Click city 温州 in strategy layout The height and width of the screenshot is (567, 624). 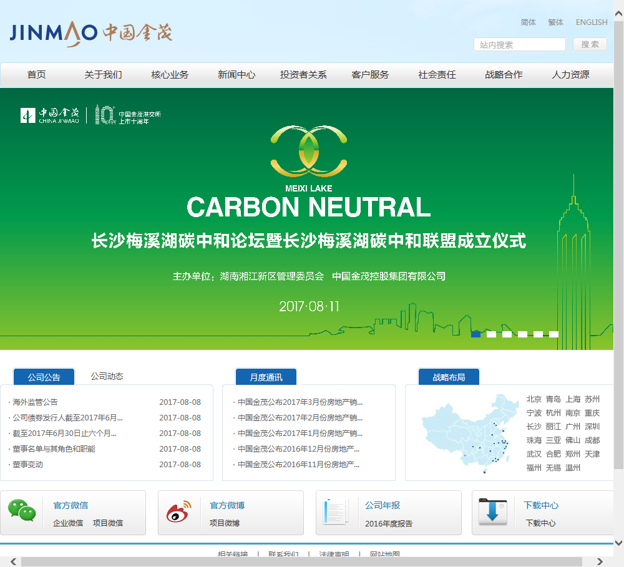[573, 468]
